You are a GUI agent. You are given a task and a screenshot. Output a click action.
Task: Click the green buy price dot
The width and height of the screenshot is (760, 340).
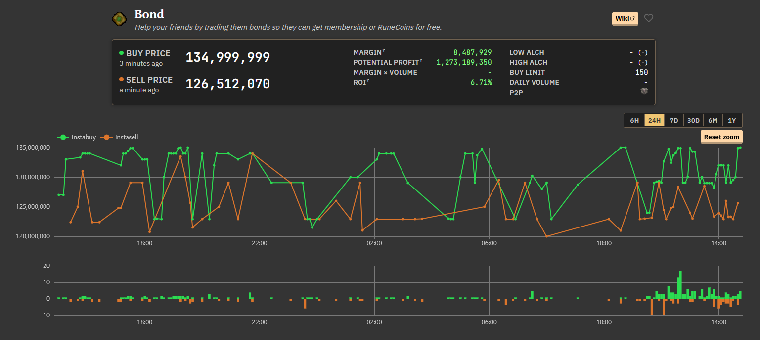[x=122, y=53]
